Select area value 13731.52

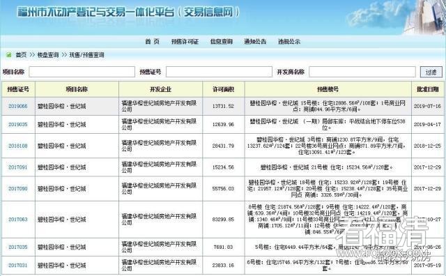point(223,106)
